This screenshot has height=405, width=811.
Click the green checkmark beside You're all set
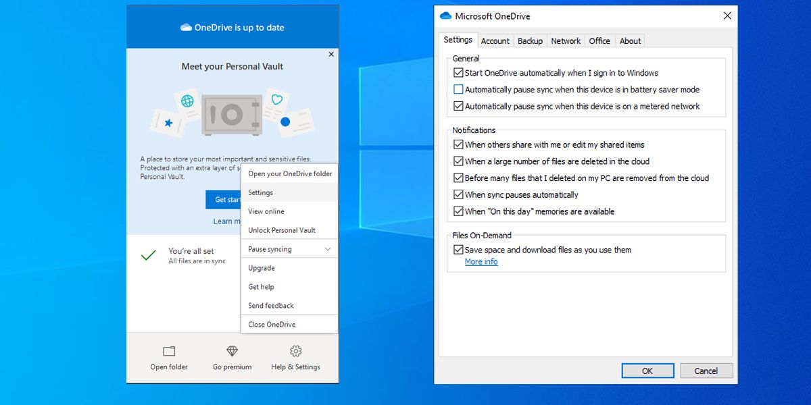[x=150, y=256]
